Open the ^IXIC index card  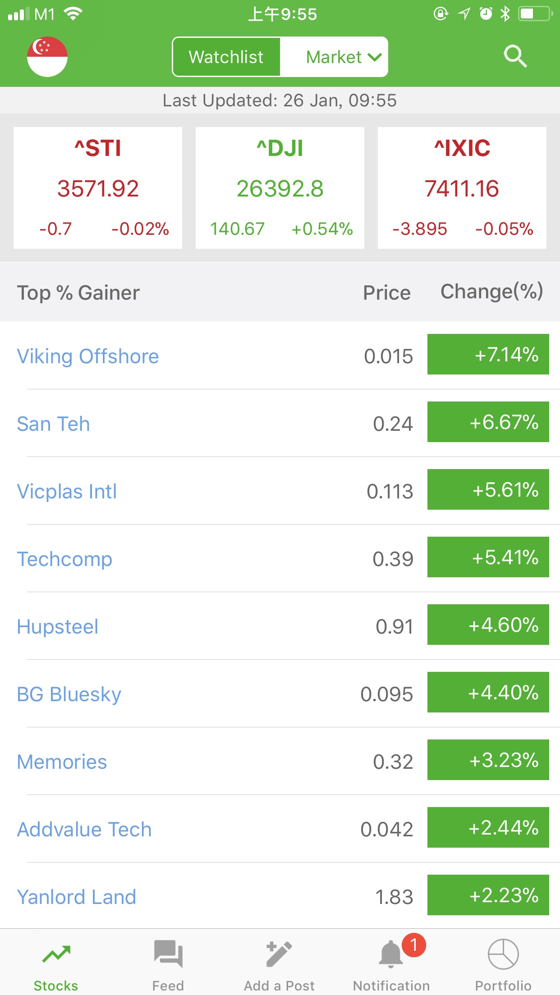click(462, 188)
